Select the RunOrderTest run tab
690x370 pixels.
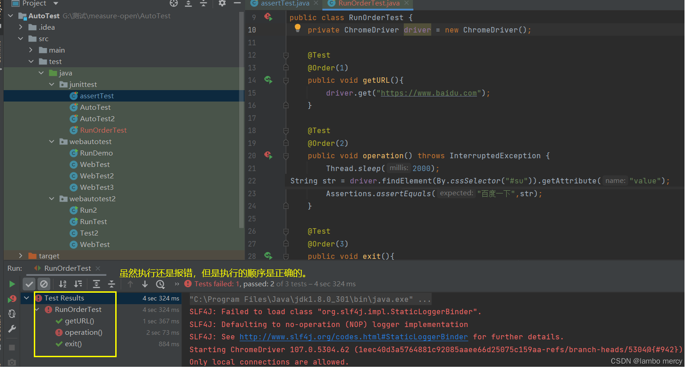point(67,268)
